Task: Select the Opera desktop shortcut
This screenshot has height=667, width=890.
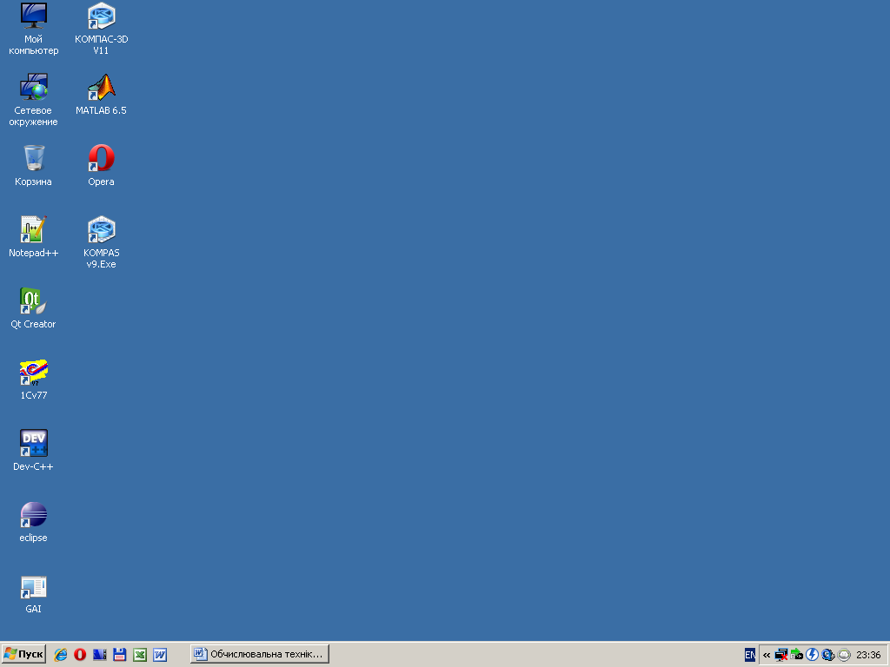Action: (101, 166)
